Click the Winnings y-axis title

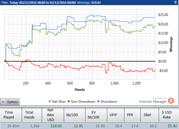[x=171, y=44]
